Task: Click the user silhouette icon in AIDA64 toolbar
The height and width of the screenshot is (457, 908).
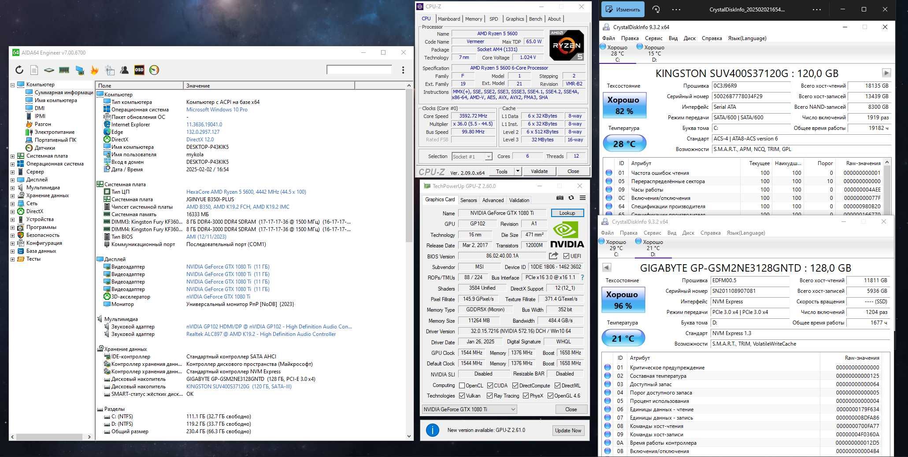Action: coord(124,70)
